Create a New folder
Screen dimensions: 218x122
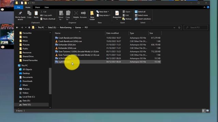point(92,16)
